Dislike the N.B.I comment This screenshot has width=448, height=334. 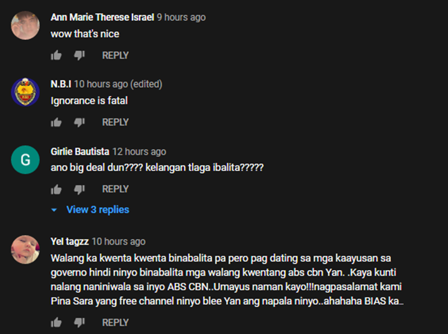tap(79, 122)
